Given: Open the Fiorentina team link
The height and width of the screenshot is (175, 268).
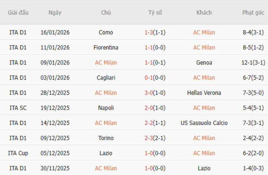Looking at the screenshot, I should point(106,47).
